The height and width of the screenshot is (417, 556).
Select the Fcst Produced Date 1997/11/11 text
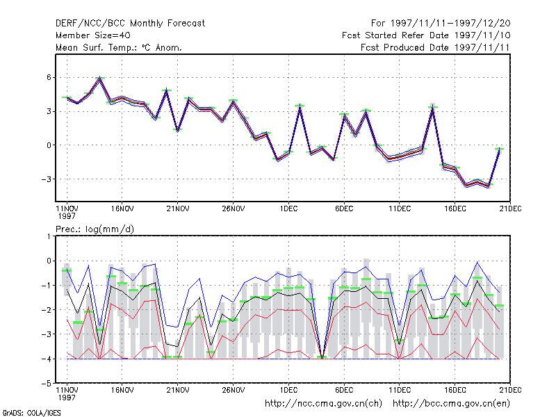(435, 47)
